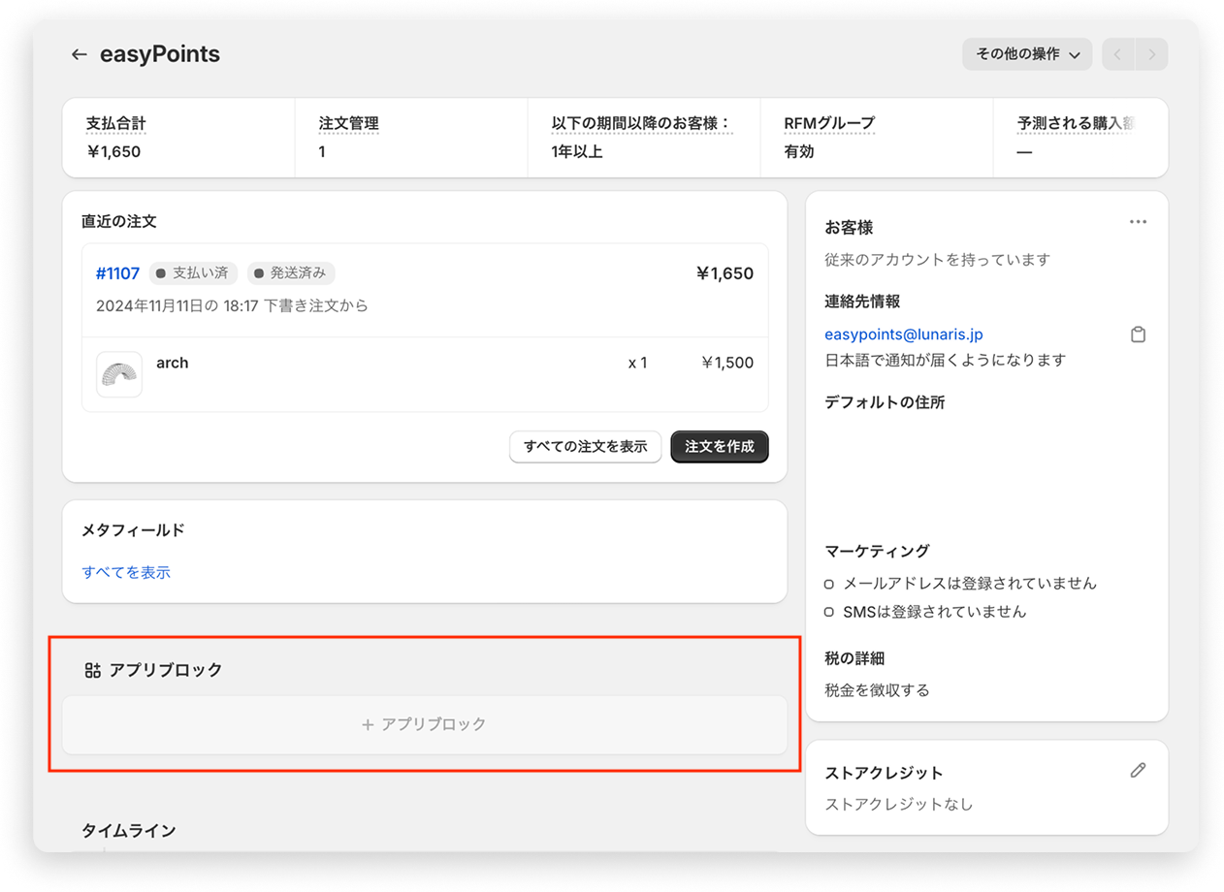The width and height of the screenshot is (1224, 892).
Task: Click the arch product thumbnail
Action: [119, 374]
